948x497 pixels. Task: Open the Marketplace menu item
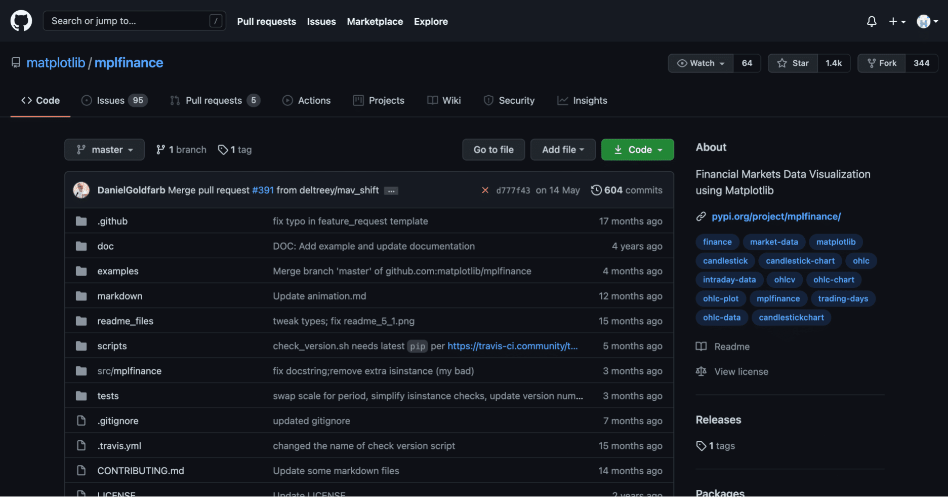(375, 21)
